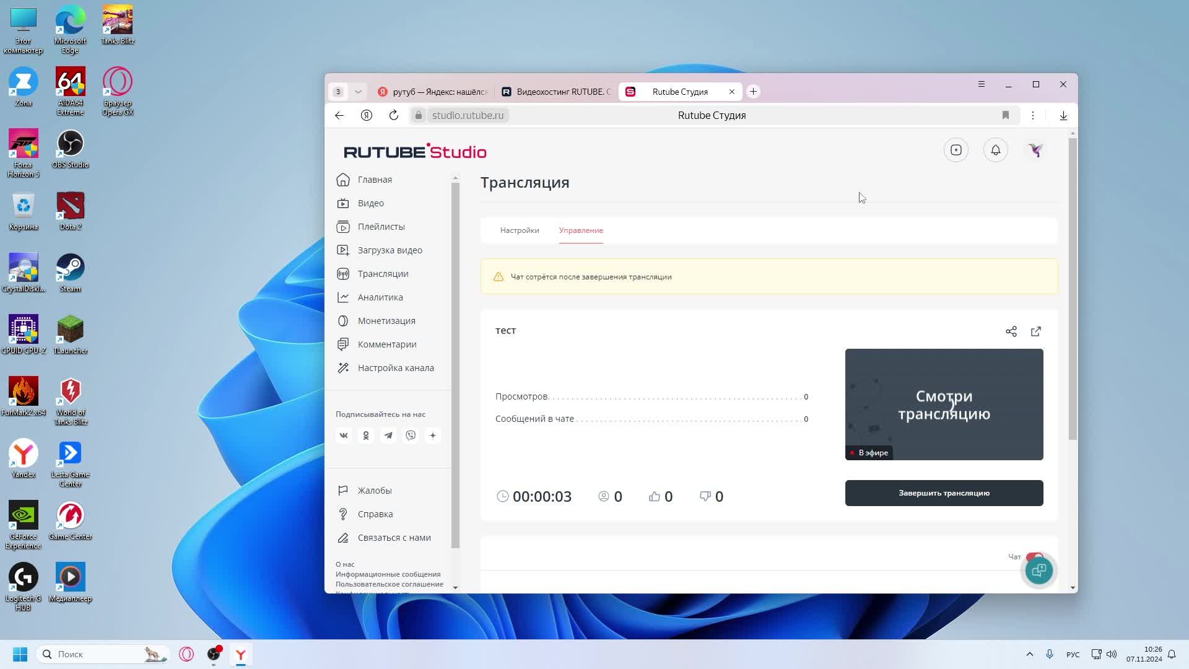Screen dimensions: 1189x669
Task: Click Связаться с нами link
Action: pos(383,538)
